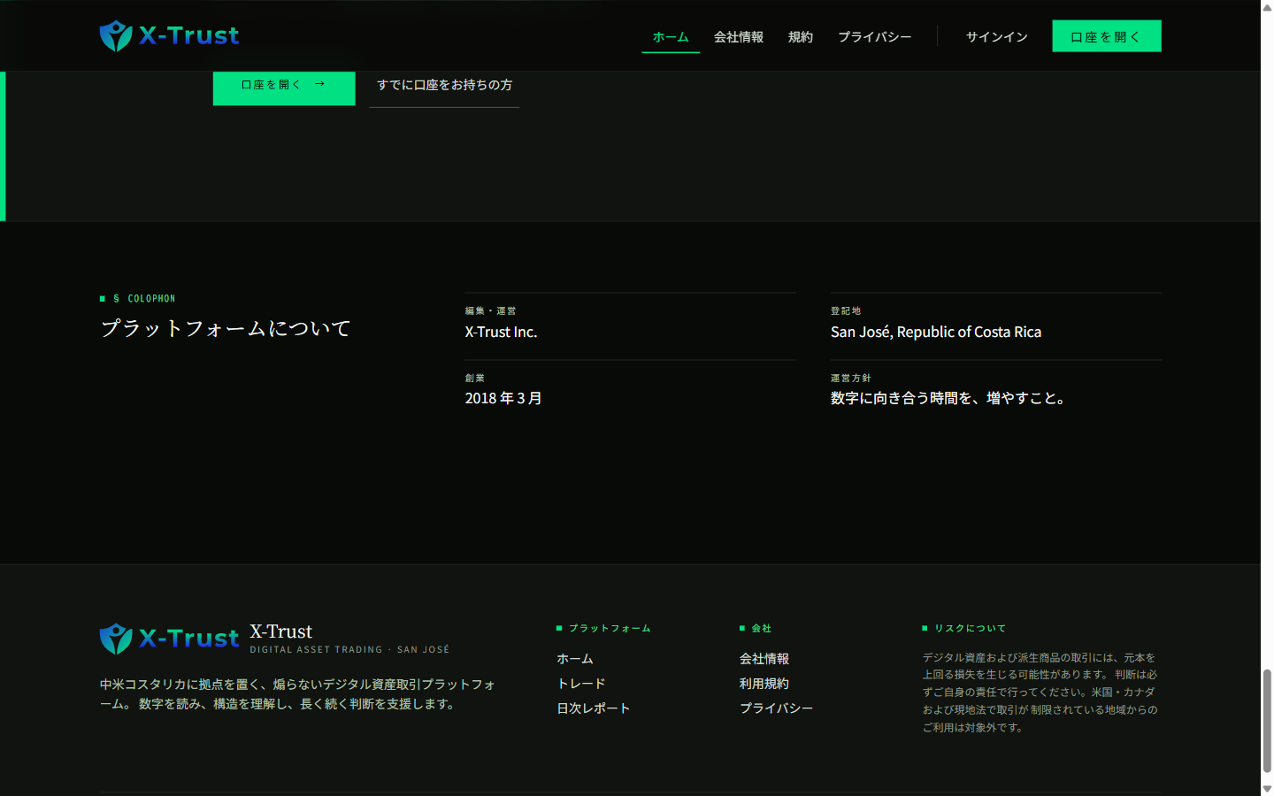Click the 創業 label
The width and height of the screenshot is (1274, 796).
[x=475, y=379]
